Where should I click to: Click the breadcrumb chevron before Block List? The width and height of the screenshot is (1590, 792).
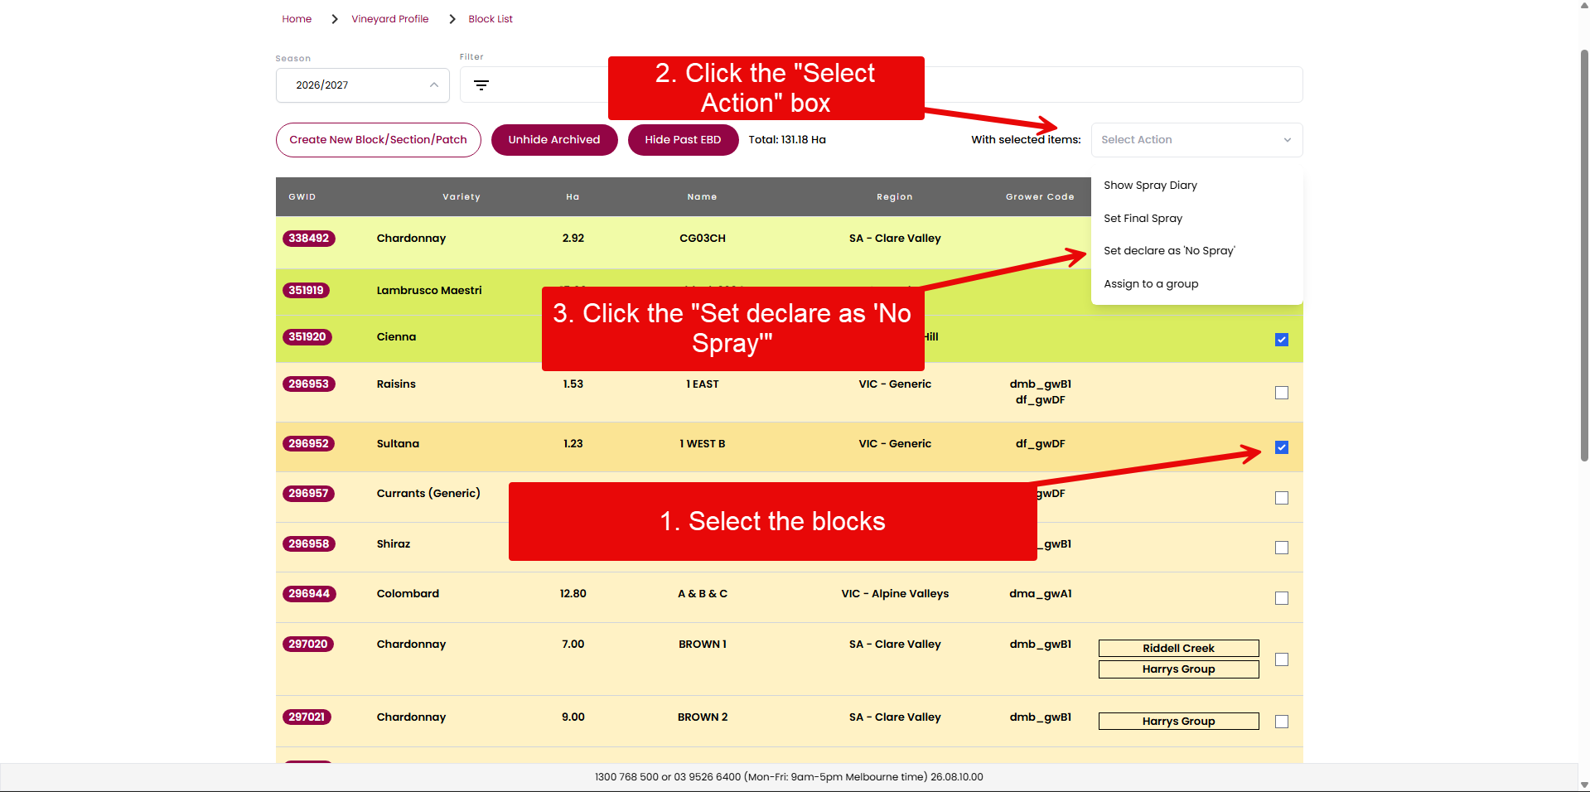point(452,19)
